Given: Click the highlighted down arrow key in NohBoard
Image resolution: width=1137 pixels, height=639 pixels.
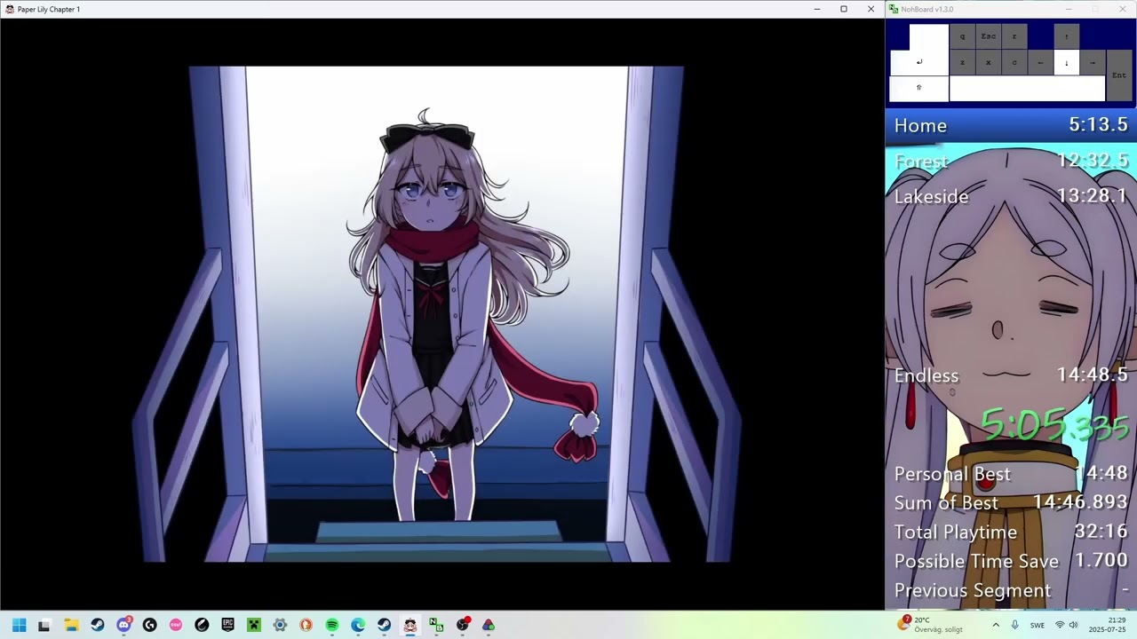Looking at the screenshot, I should tap(1066, 62).
